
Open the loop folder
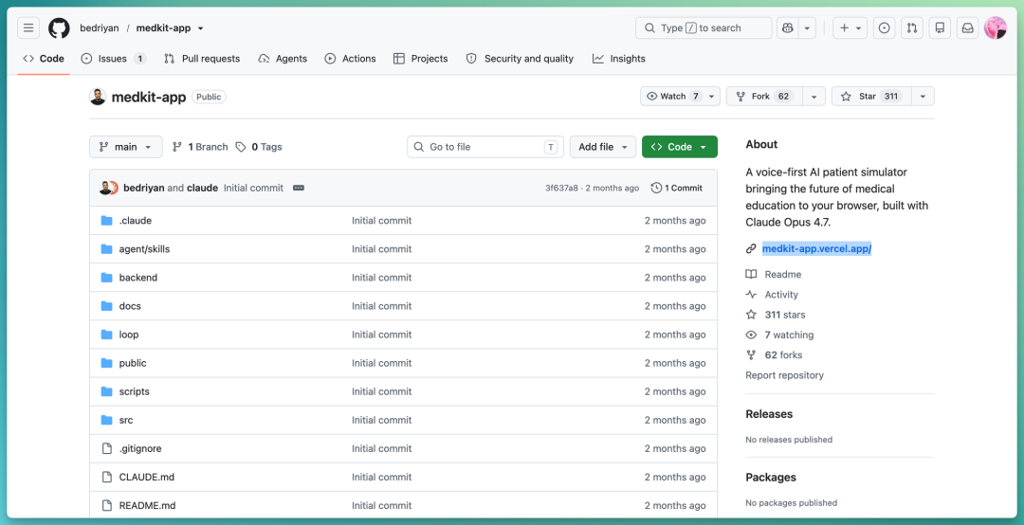[x=129, y=335]
